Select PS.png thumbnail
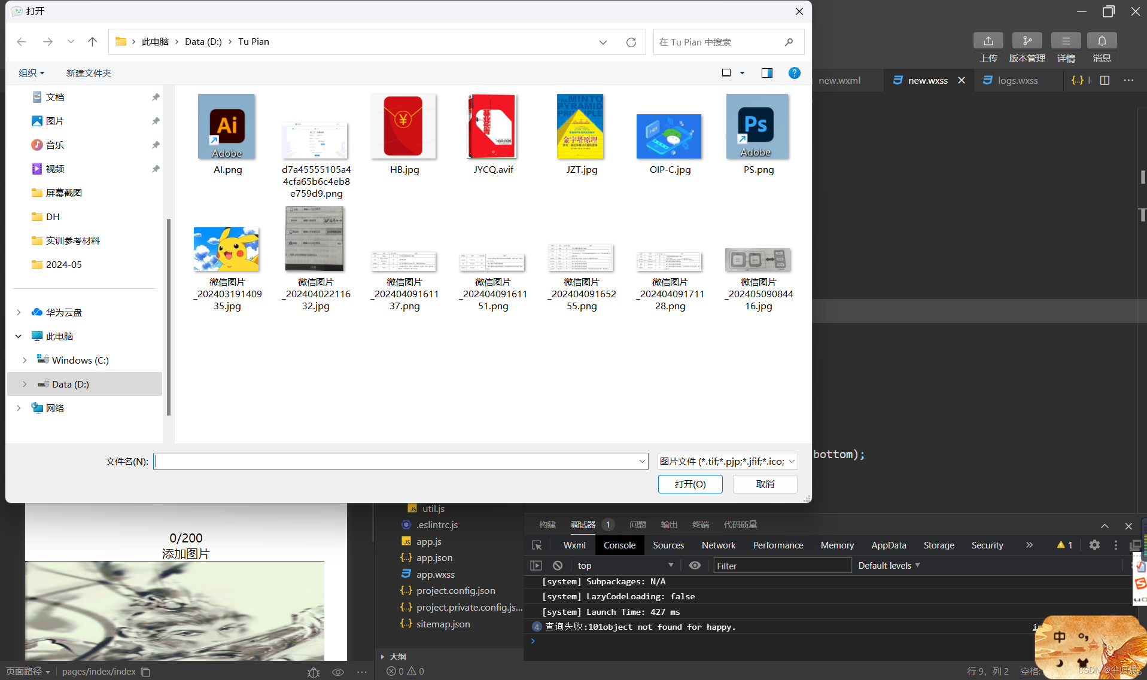The height and width of the screenshot is (680, 1147). coord(757,127)
